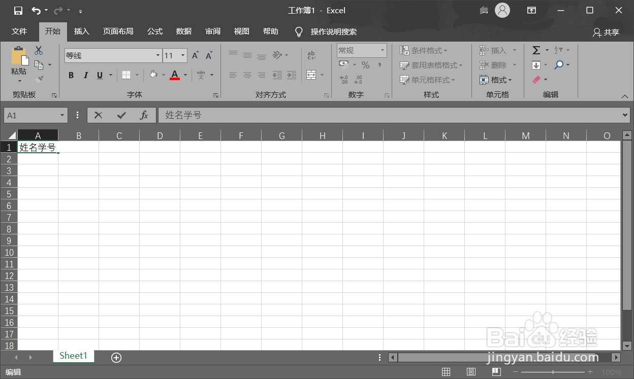Switch to the 数据 Data tab
This screenshot has width=634, height=379.
click(x=184, y=31)
